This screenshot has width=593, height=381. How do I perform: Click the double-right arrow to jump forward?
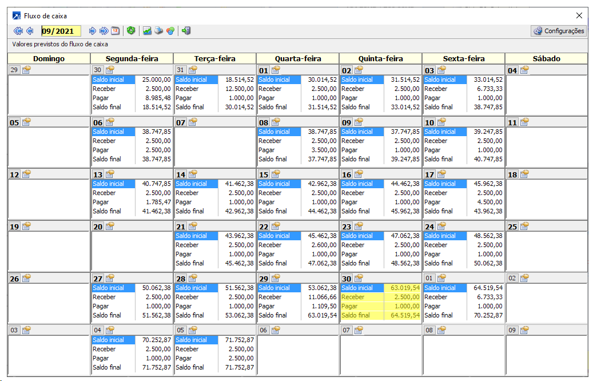(104, 31)
